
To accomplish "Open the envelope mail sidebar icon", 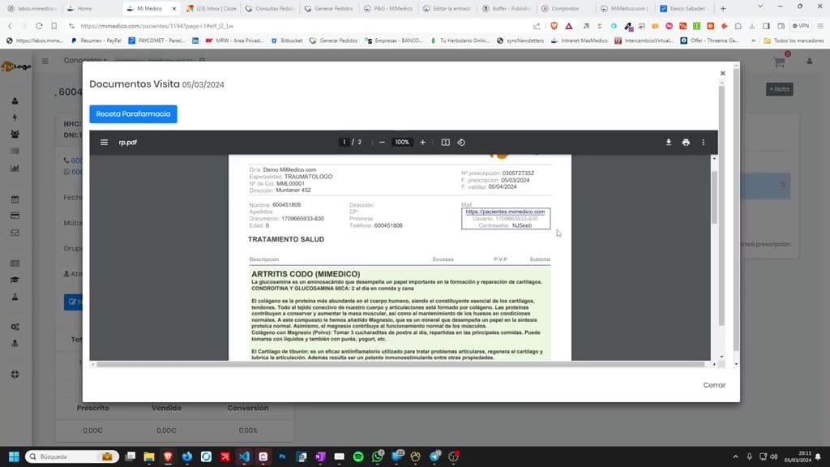I will [x=15, y=233].
